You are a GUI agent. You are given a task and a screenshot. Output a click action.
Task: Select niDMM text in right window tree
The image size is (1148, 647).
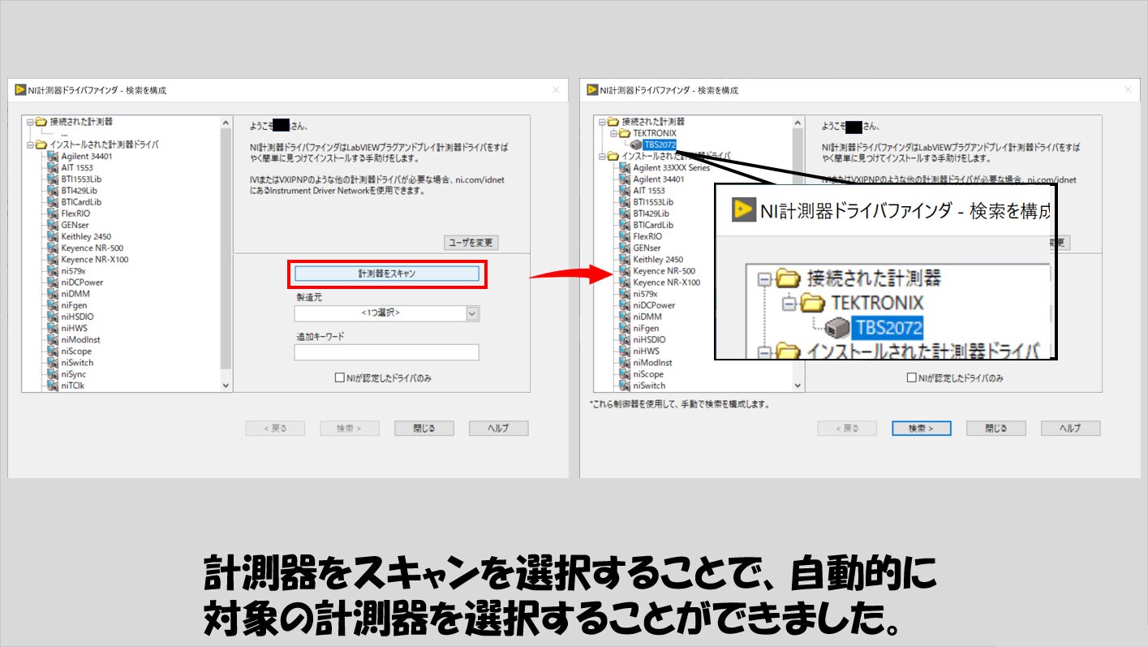[x=647, y=317]
